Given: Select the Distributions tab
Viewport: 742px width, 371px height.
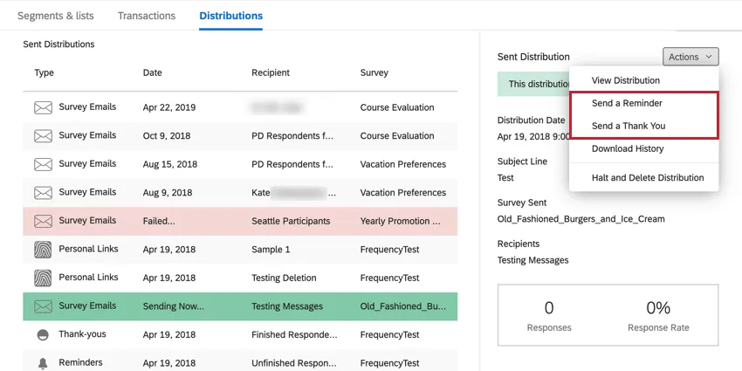Looking at the screenshot, I should [230, 16].
